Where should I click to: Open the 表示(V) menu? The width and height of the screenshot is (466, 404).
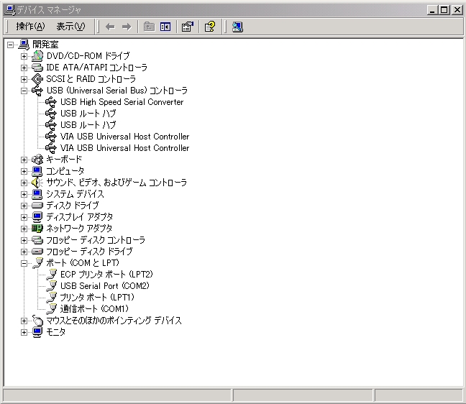pos(70,27)
